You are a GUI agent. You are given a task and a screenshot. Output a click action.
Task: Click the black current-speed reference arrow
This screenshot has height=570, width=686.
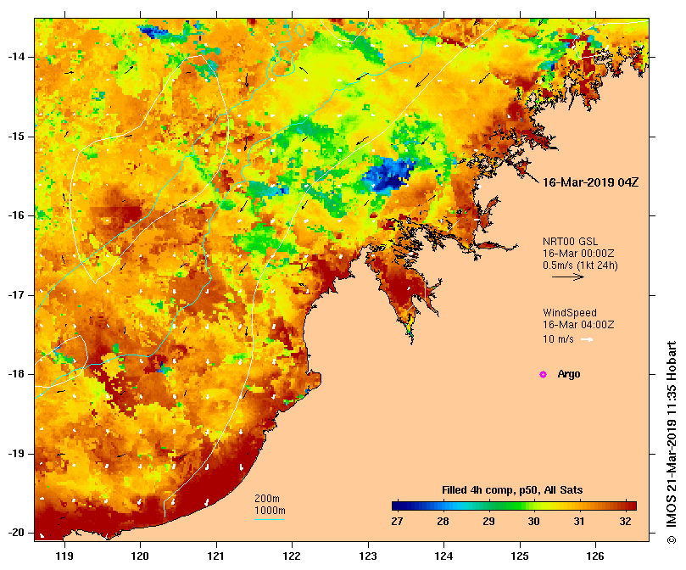pyautogui.click(x=568, y=277)
